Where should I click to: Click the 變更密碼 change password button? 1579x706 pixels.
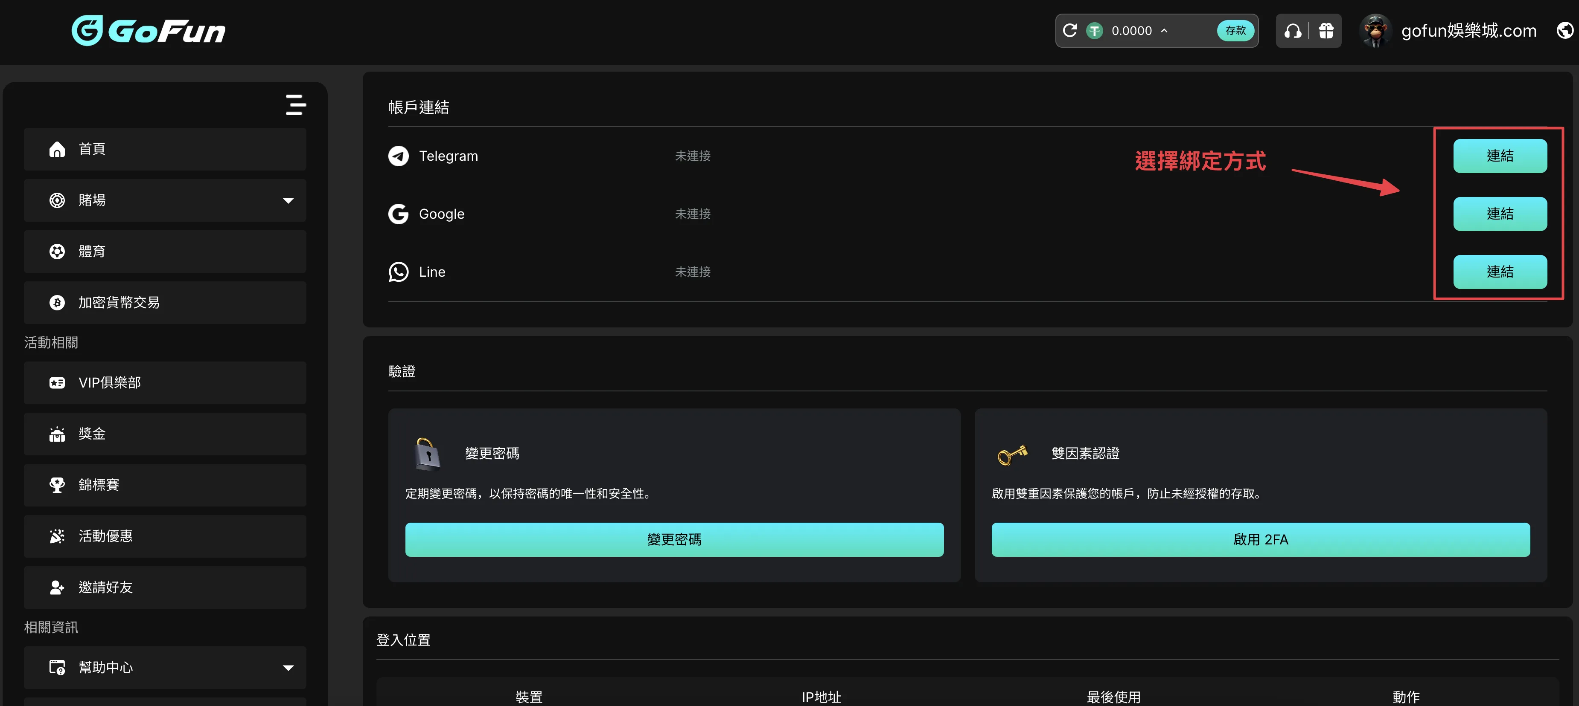point(674,539)
